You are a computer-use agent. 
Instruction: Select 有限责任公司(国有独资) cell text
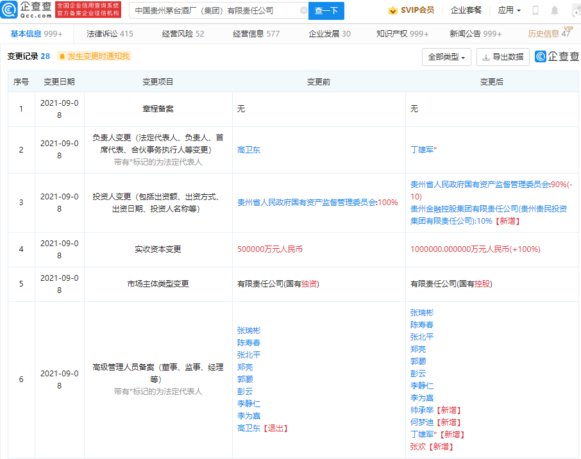[278, 284]
